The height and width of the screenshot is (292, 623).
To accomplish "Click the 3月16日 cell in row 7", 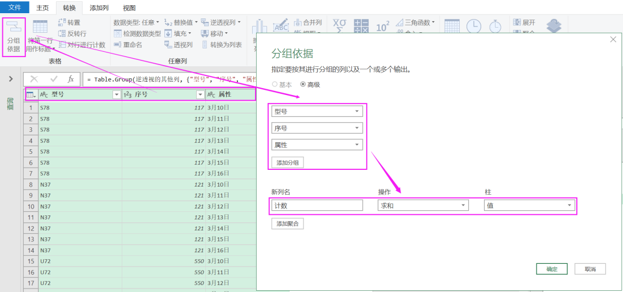I will coord(230,174).
